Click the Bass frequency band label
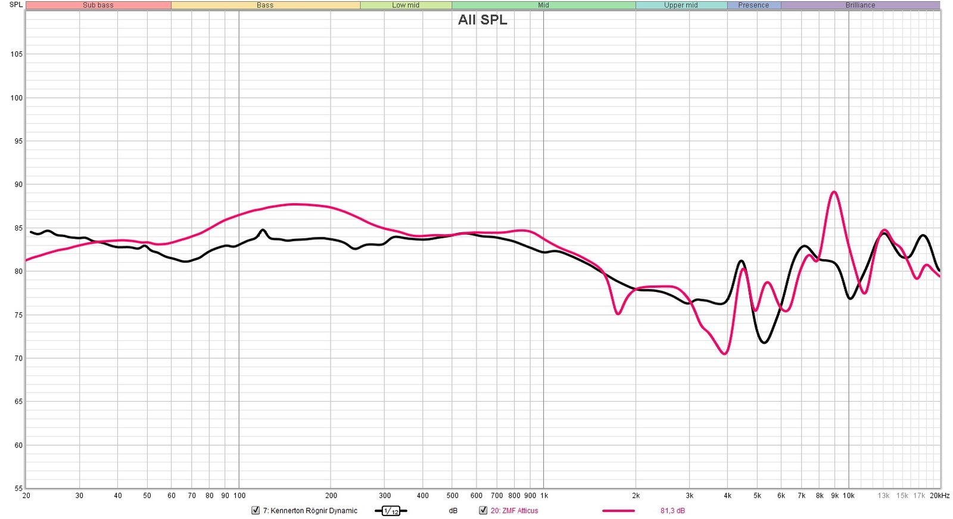Image resolution: width=953 pixels, height=519 pixels. 265,5
